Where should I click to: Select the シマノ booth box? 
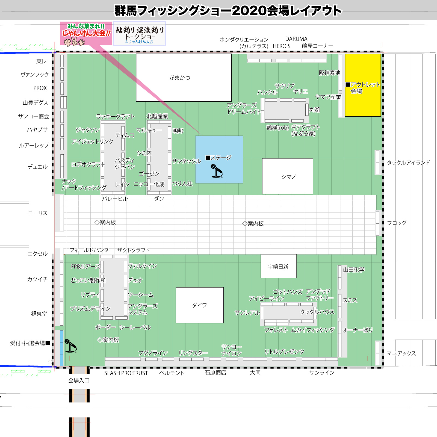click(x=287, y=176)
